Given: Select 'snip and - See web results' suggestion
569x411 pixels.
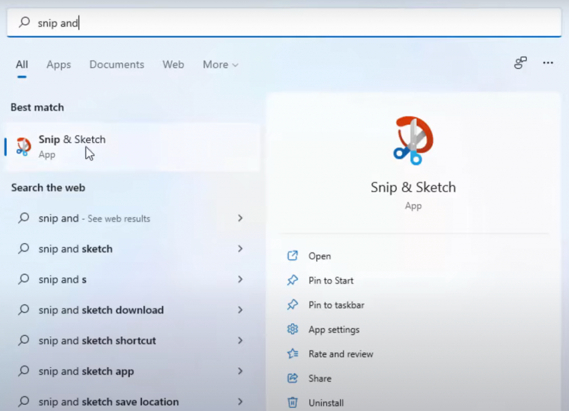Looking at the screenshot, I should 94,218.
